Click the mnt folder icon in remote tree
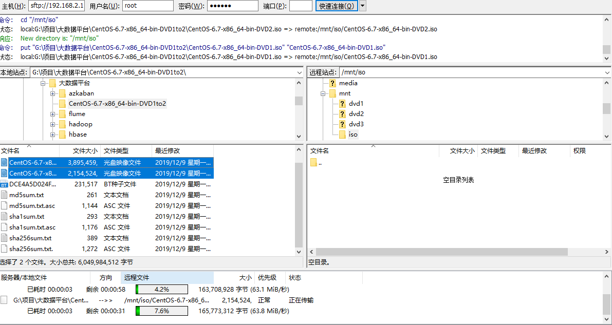The width and height of the screenshot is (612, 325). pos(332,93)
